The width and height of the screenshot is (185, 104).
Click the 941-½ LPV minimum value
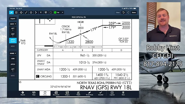pyautogui.click(x=85, y=55)
